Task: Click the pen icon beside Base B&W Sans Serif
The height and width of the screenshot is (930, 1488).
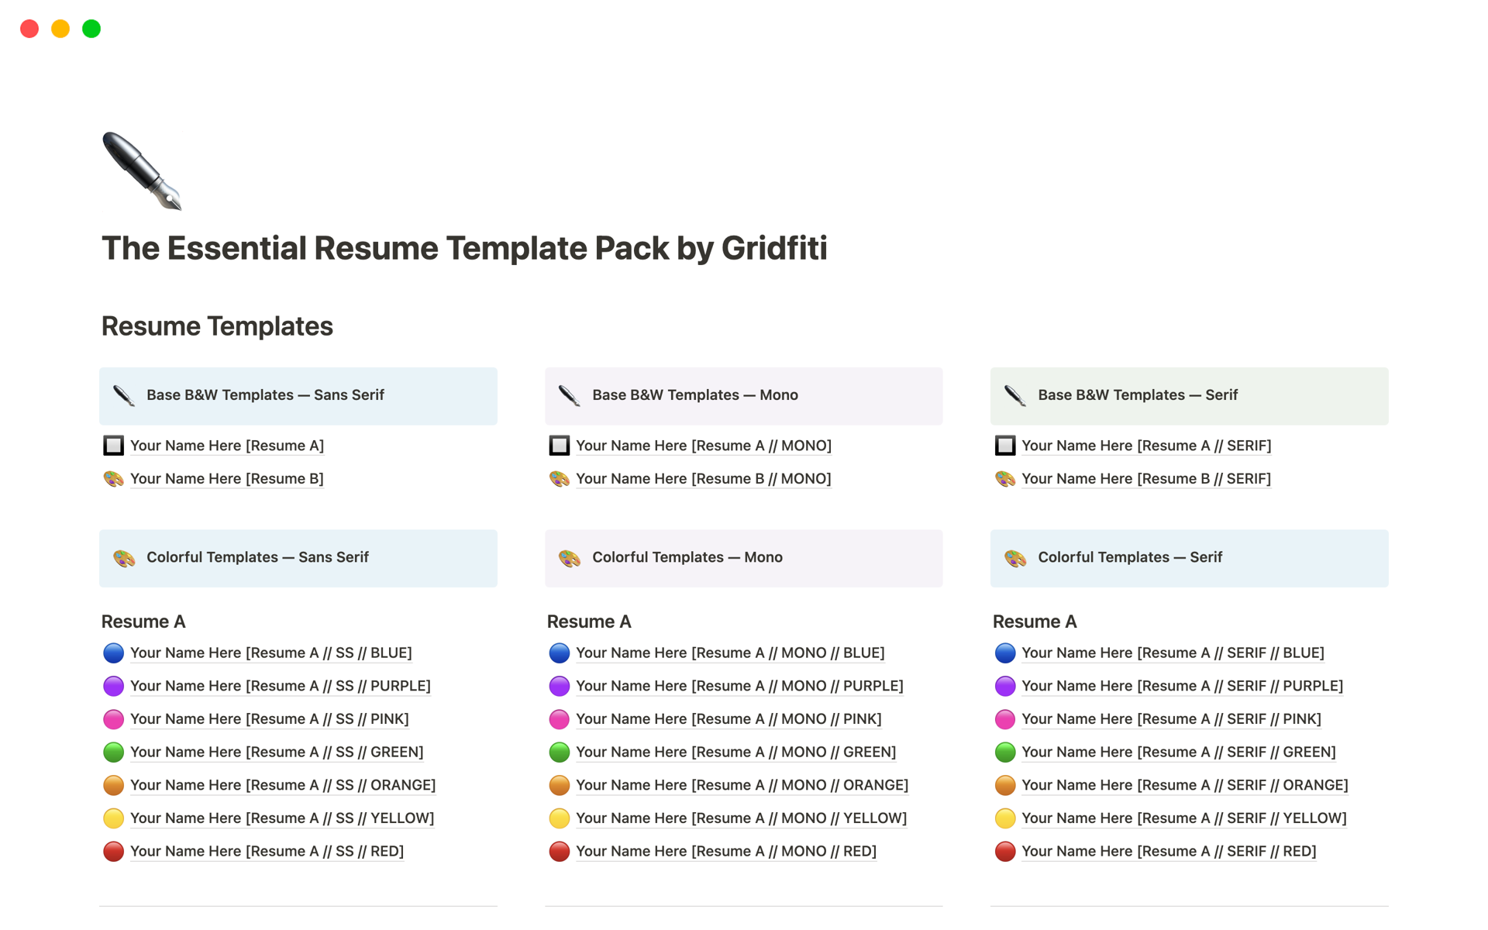Action: point(124,396)
